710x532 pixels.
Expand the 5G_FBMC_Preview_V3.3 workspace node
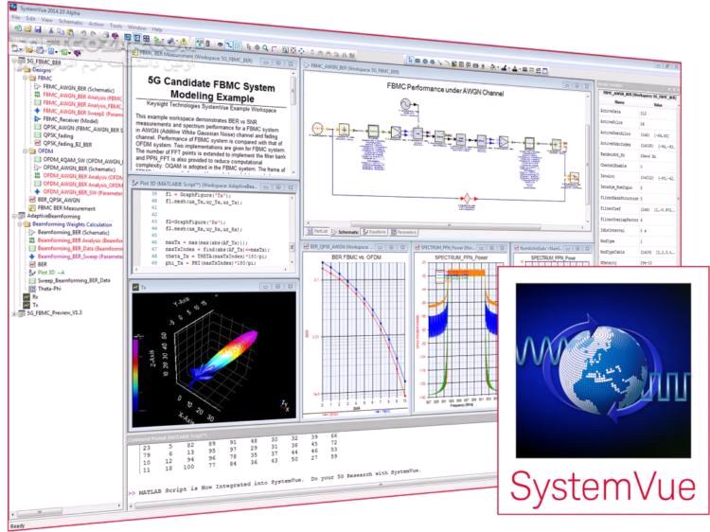(15, 313)
